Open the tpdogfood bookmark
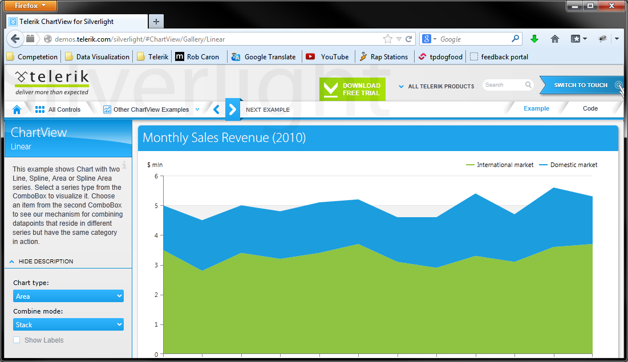628x362 pixels. coord(440,57)
